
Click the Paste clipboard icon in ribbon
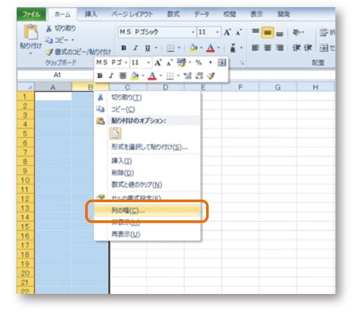click(31, 32)
